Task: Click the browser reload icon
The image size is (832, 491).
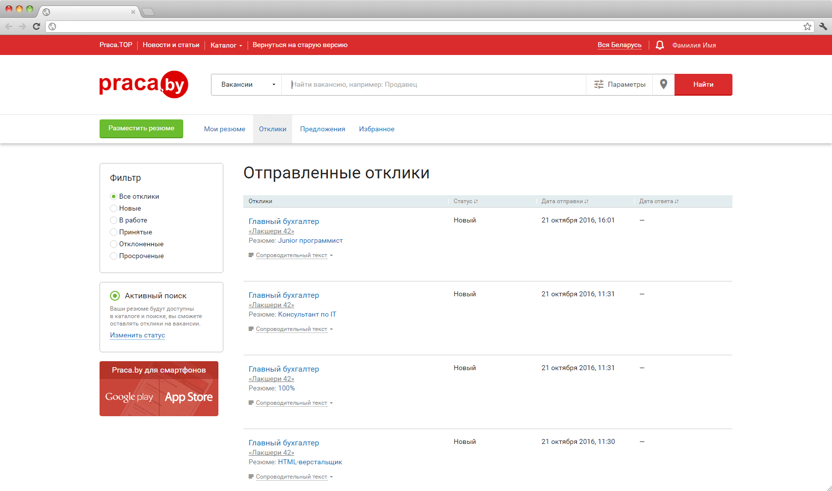Action: pyautogui.click(x=36, y=26)
